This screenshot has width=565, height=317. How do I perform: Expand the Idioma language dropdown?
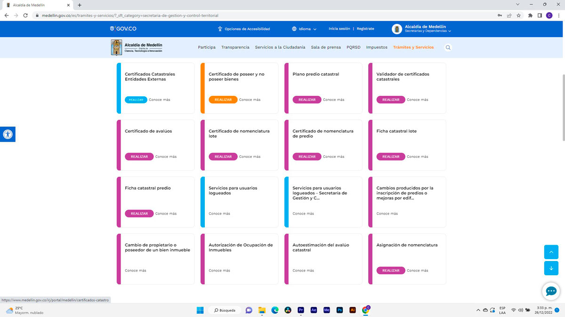(304, 29)
